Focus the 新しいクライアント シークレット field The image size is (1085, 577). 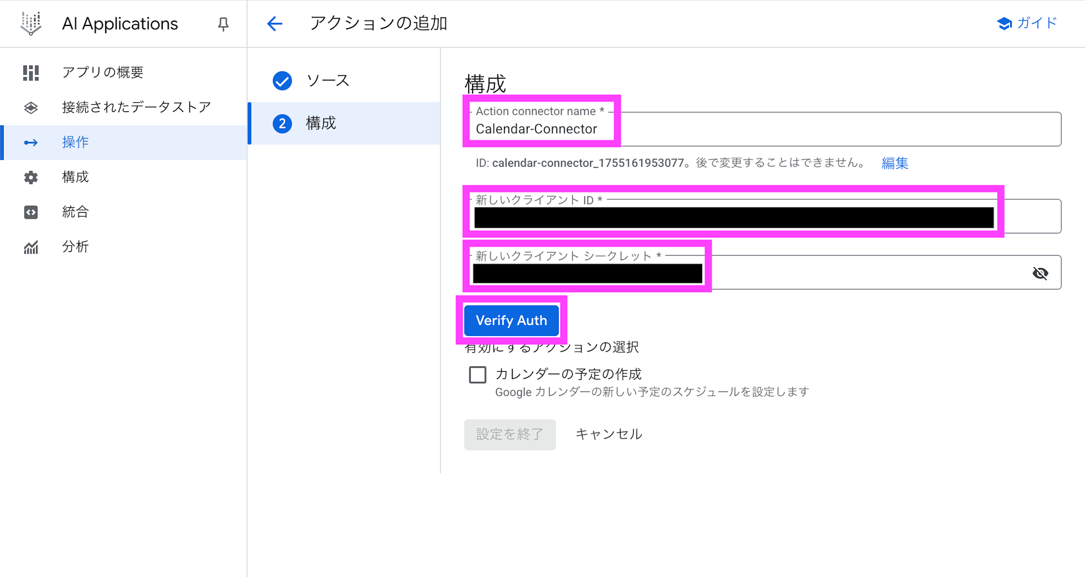pyautogui.click(x=763, y=272)
